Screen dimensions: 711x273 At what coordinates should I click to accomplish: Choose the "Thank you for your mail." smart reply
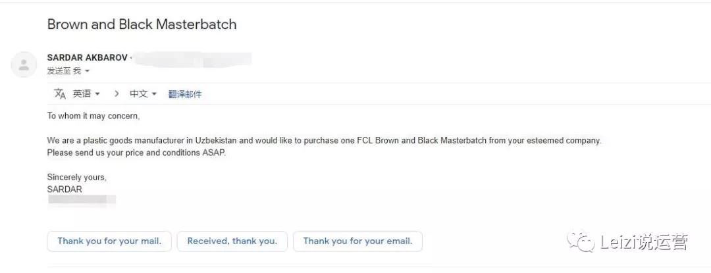(x=109, y=241)
